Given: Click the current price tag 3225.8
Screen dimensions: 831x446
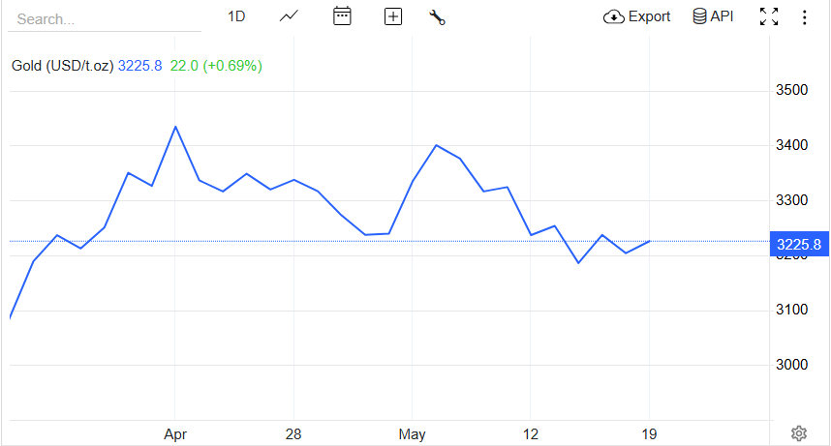Looking at the screenshot, I should 799,244.
